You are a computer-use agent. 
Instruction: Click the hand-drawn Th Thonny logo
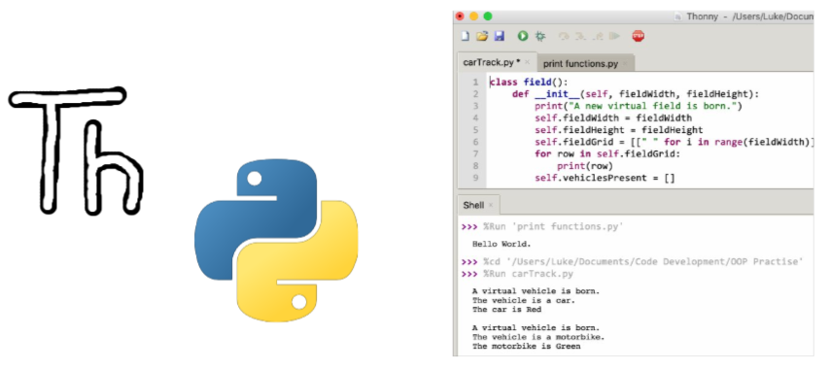(76, 151)
